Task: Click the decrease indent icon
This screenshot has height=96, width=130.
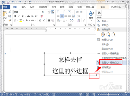Action: coord(77,12)
